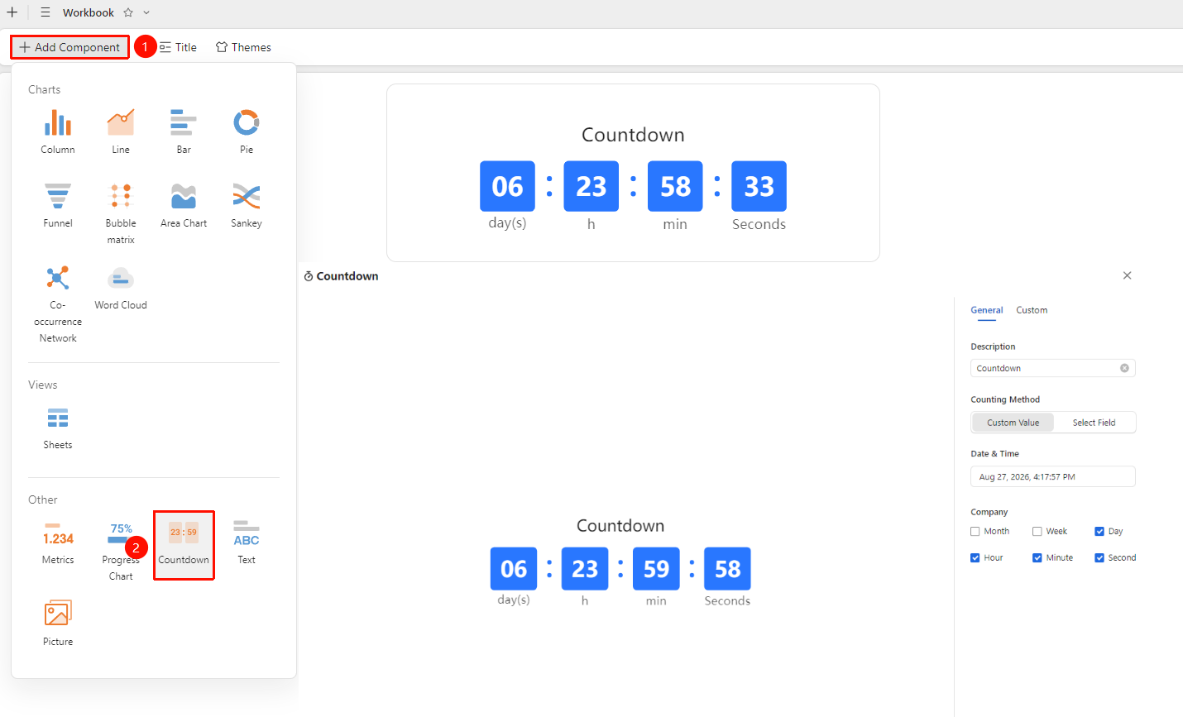Open the Title toolbar option

pyautogui.click(x=178, y=47)
